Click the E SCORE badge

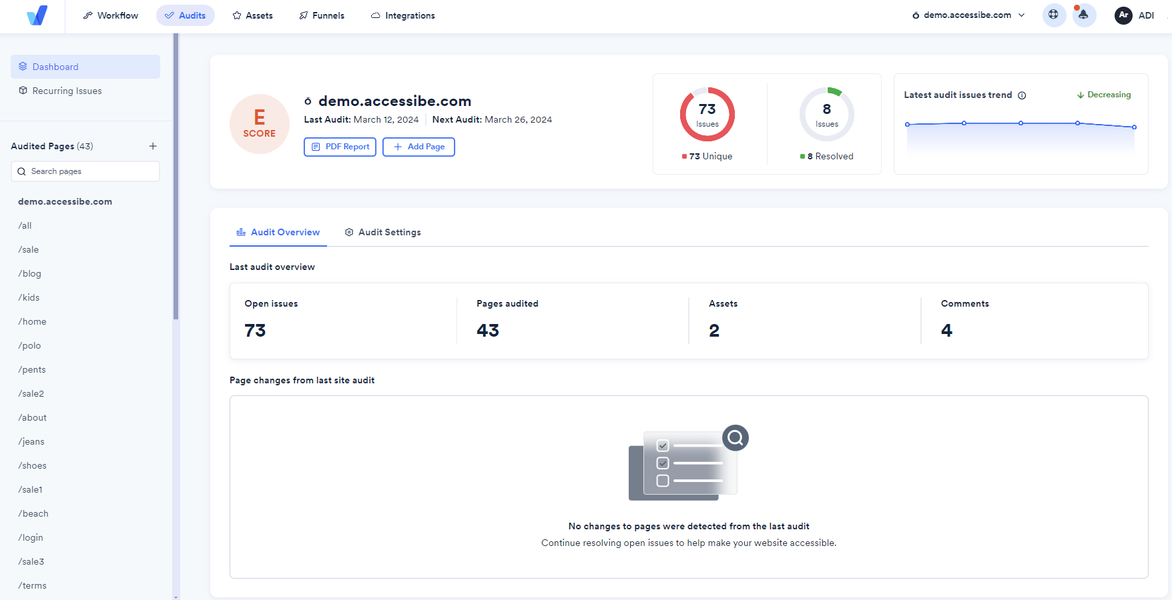(260, 124)
